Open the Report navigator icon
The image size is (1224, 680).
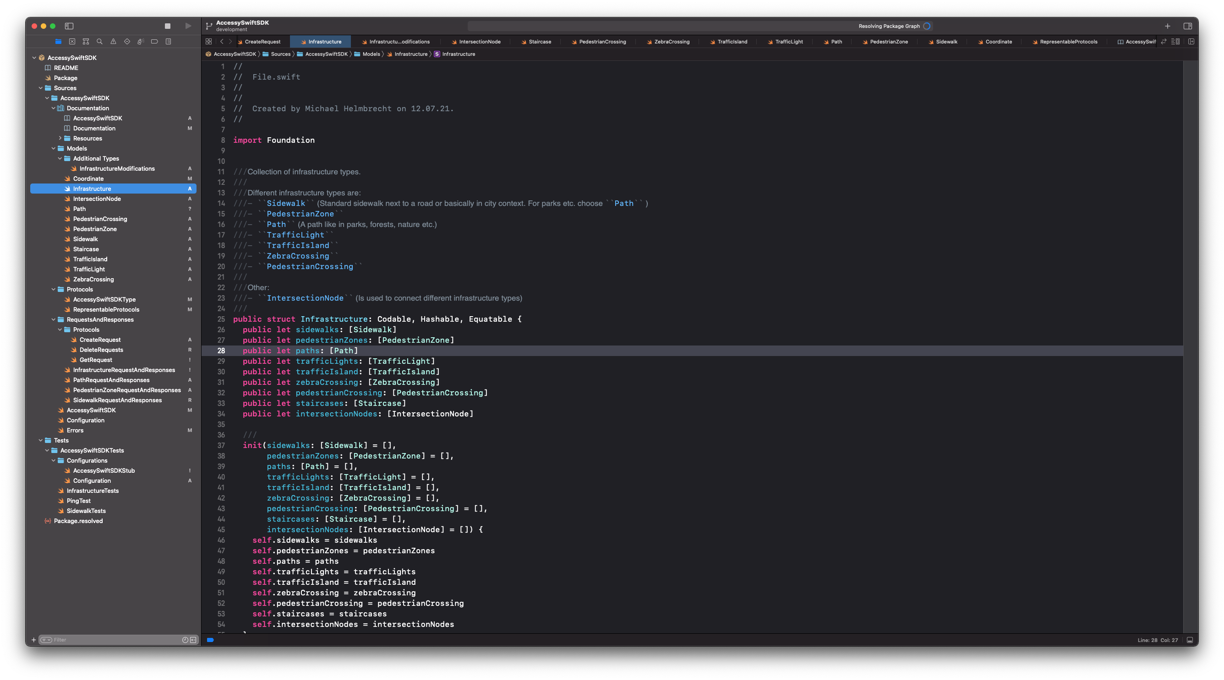click(168, 41)
